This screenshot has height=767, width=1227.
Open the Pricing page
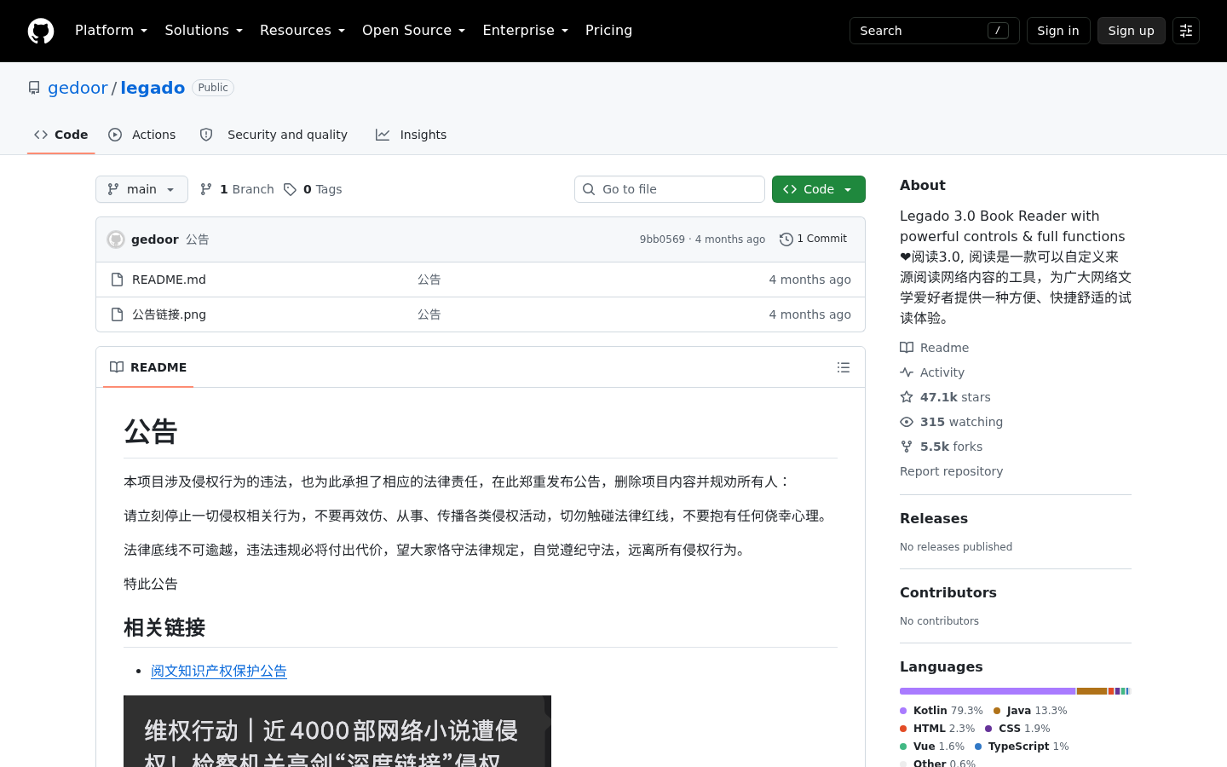point(608,31)
